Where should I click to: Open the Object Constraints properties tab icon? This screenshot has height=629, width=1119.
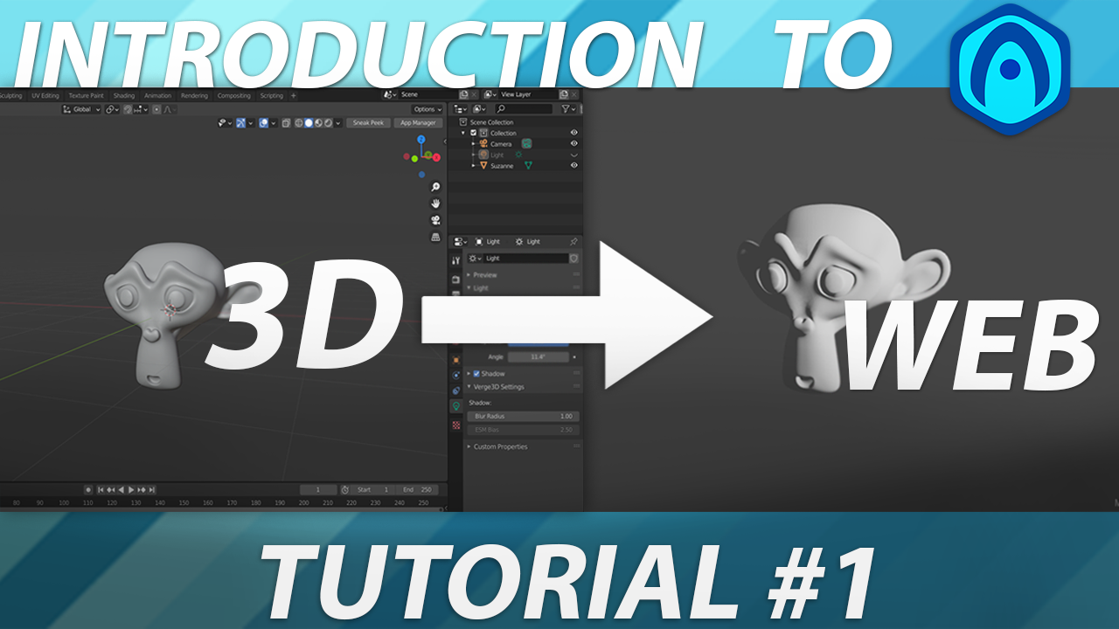click(455, 391)
